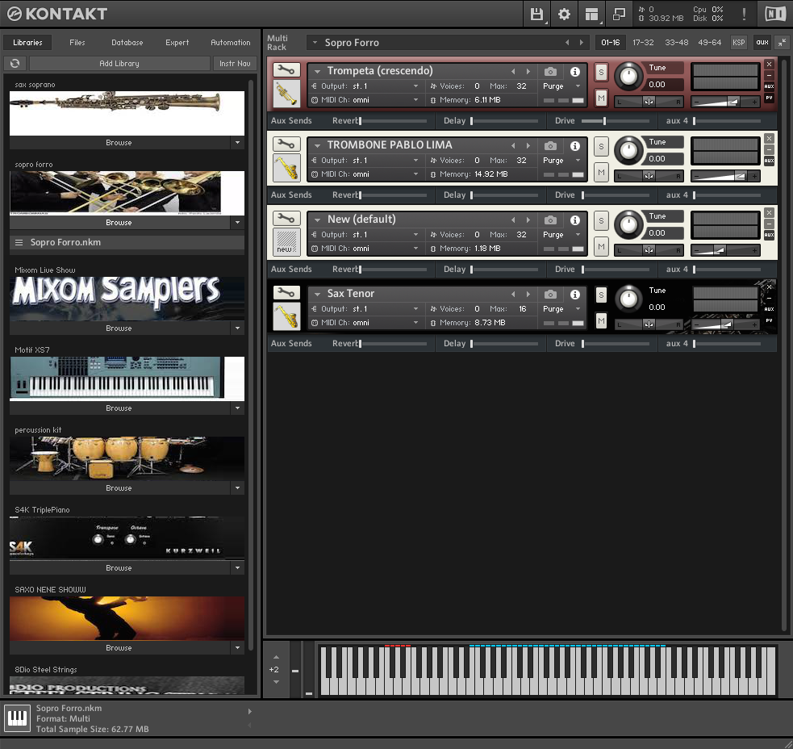Open the workspace layout panel icon
Image resolution: width=793 pixels, height=749 pixels.
click(591, 14)
